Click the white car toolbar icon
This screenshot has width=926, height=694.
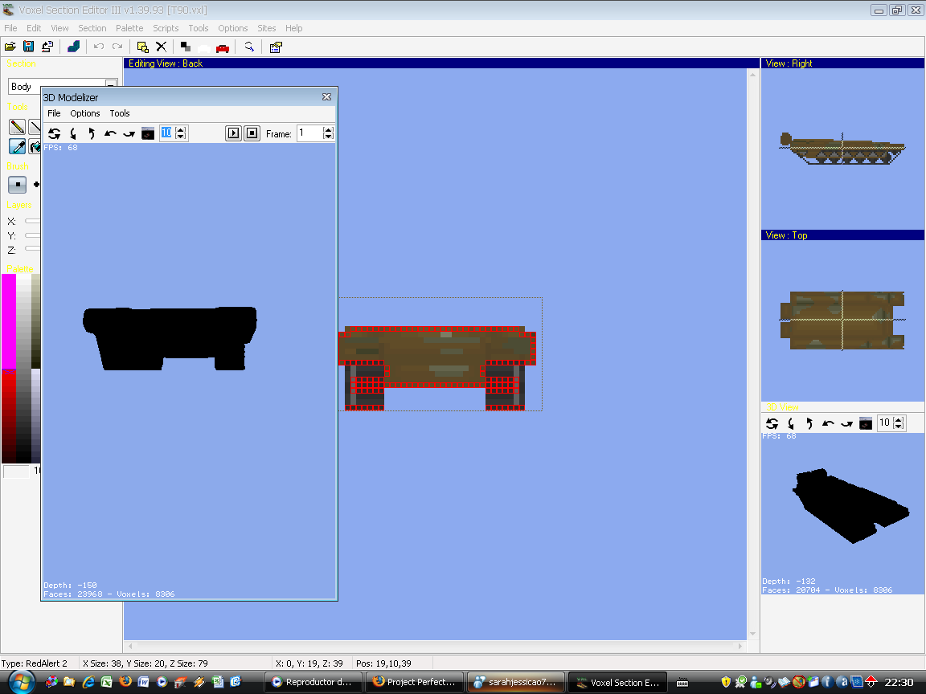tap(203, 48)
